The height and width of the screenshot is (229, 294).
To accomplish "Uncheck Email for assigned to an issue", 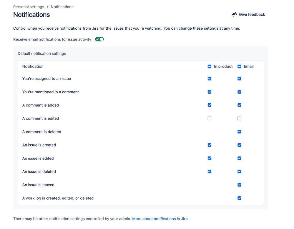I will pos(239,79).
